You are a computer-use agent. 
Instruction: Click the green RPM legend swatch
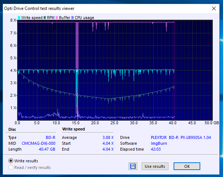45,18
